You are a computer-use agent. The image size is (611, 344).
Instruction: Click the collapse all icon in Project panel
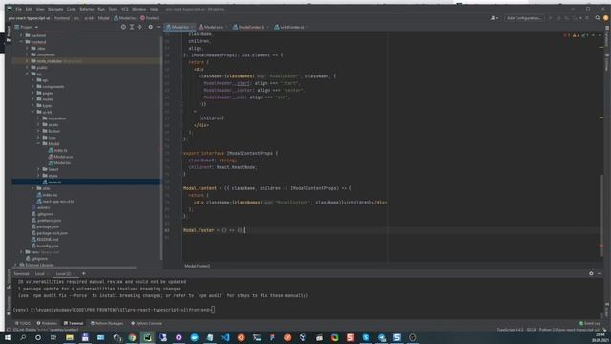[x=140, y=27]
